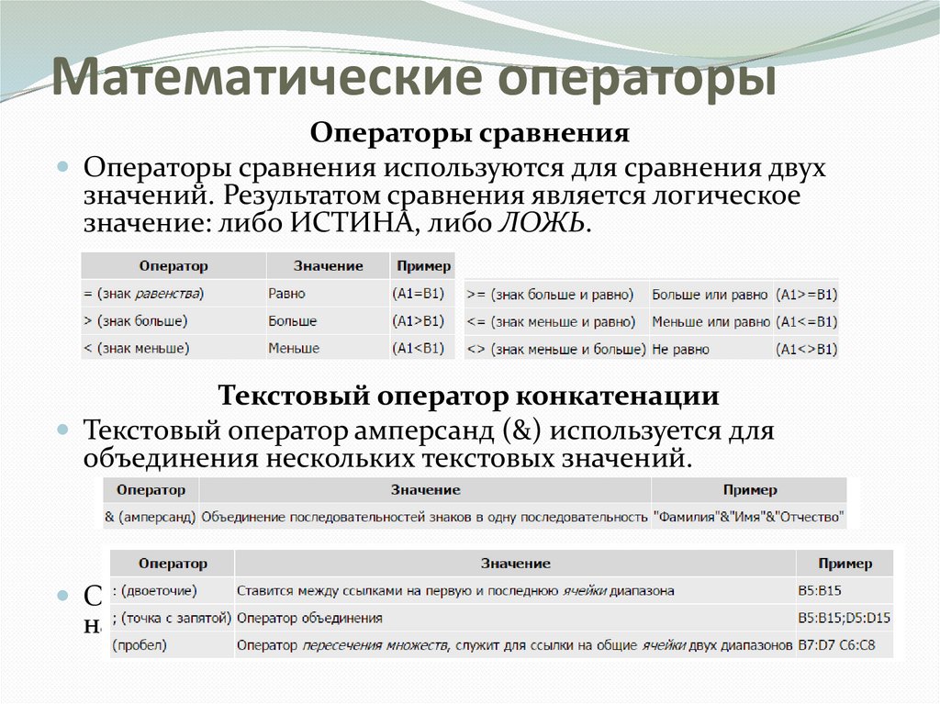Select the cell "(пробел)"

[172, 645]
